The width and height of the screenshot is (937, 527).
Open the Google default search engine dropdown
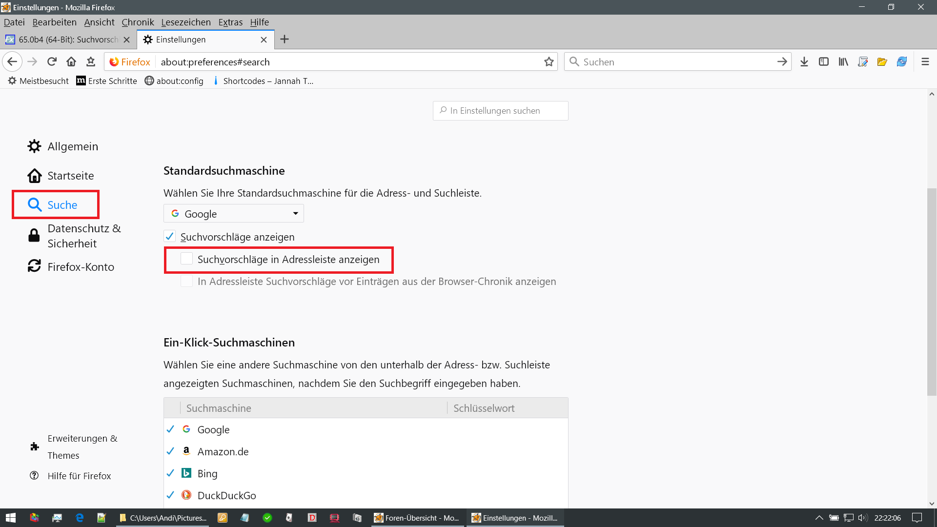233,214
